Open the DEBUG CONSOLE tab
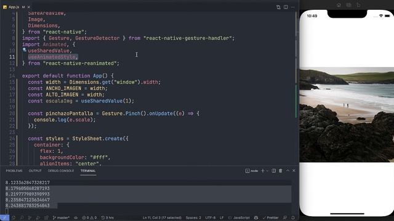The image size is (394, 221). tap(61, 171)
